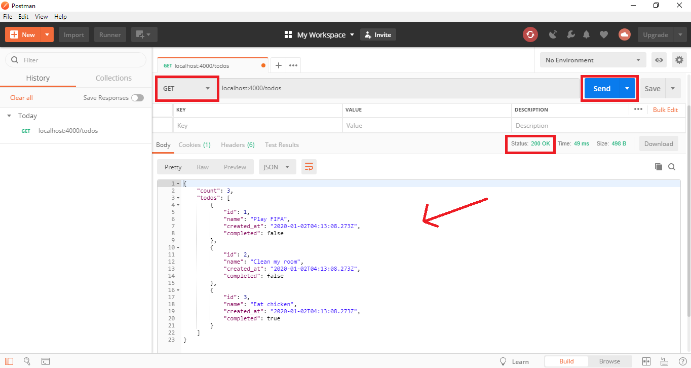
Task: Collapse the "todos" array at line 3
Action: click(178, 198)
